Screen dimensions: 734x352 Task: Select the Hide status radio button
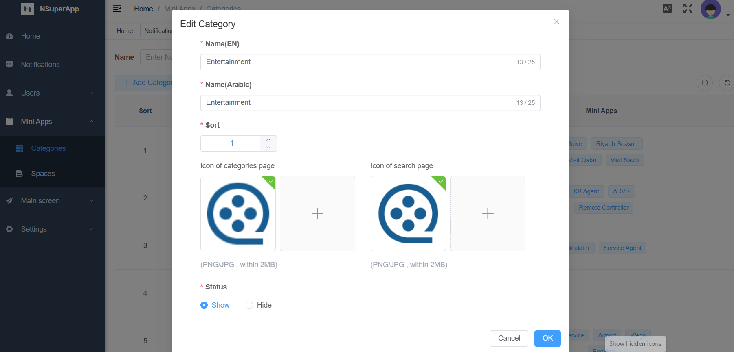pyautogui.click(x=249, y=305)
